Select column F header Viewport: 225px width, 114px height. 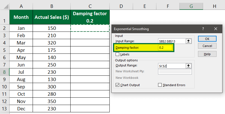(x=168, y=6)
